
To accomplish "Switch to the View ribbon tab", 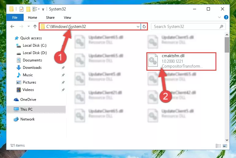I will click(68, 18).
